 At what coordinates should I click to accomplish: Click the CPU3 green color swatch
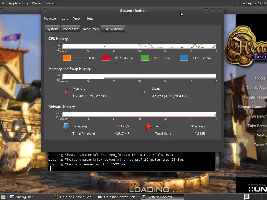point(145,58)
